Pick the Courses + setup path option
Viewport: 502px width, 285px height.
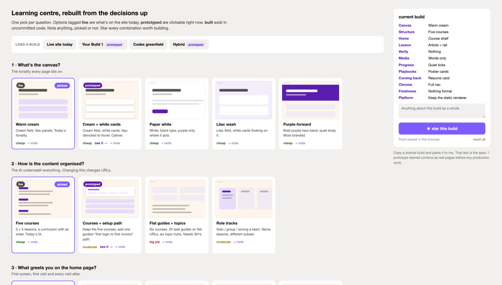[110, 215]
